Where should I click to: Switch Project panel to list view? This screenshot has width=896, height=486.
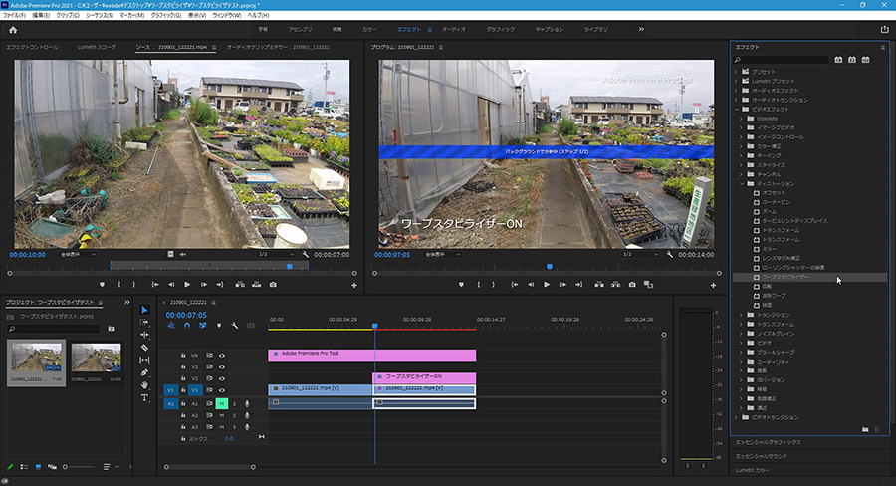(24, 467)
